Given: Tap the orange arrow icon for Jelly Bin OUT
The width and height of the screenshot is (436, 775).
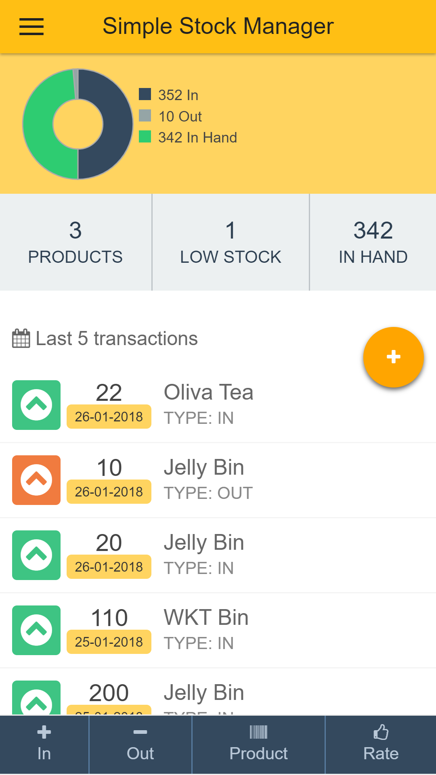Looking at the screenshot, I should click(x=36, y=480).
